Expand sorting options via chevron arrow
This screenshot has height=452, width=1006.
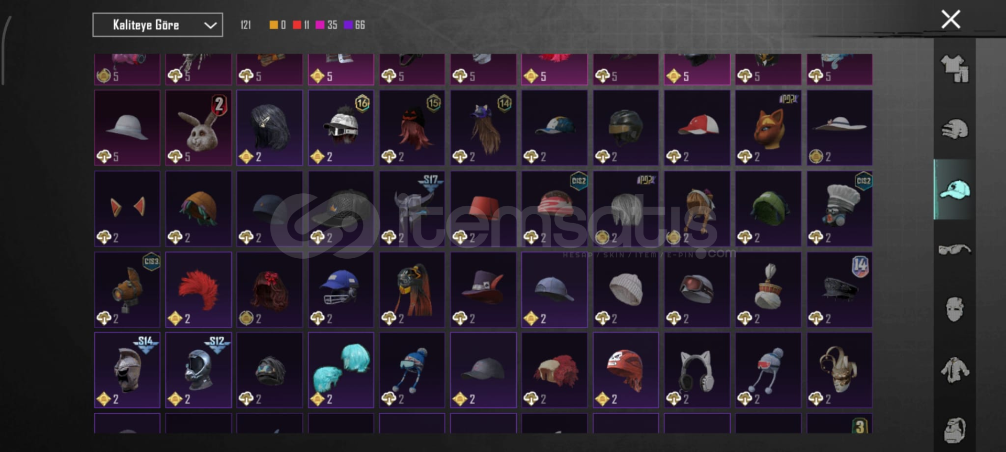coord(211,25)
